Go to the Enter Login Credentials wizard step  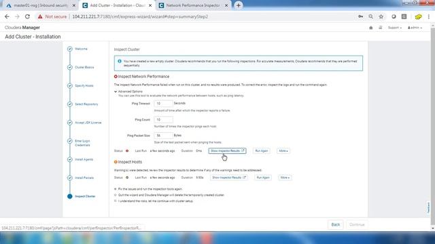pyautogui.click(x=82, y=143)
